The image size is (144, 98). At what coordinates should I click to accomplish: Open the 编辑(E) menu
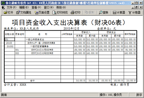[x=24, y=7]
